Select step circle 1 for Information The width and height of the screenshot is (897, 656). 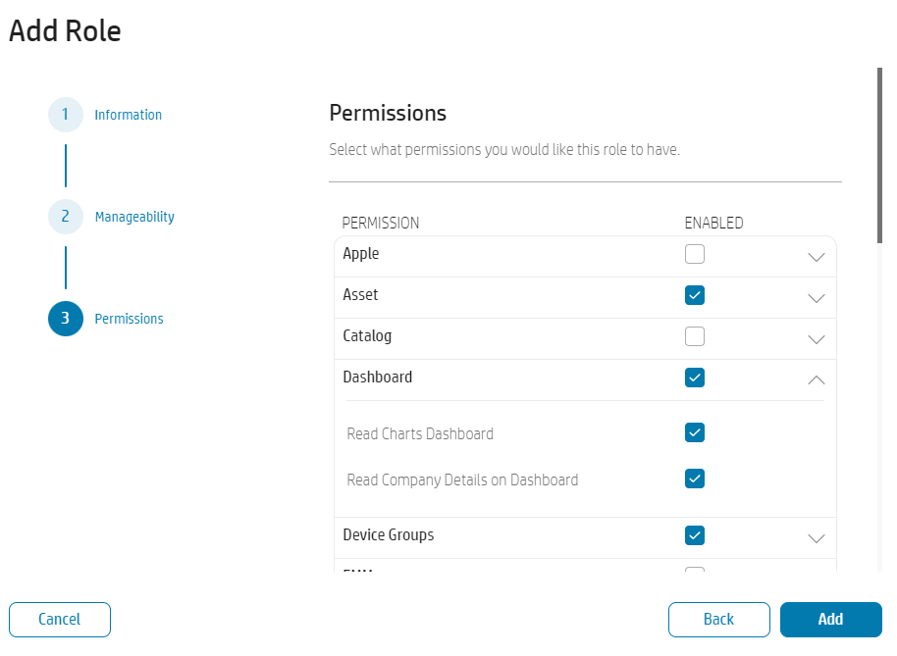click(x=65, y=115)
